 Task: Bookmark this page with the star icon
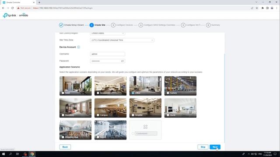tap(257, 8)
